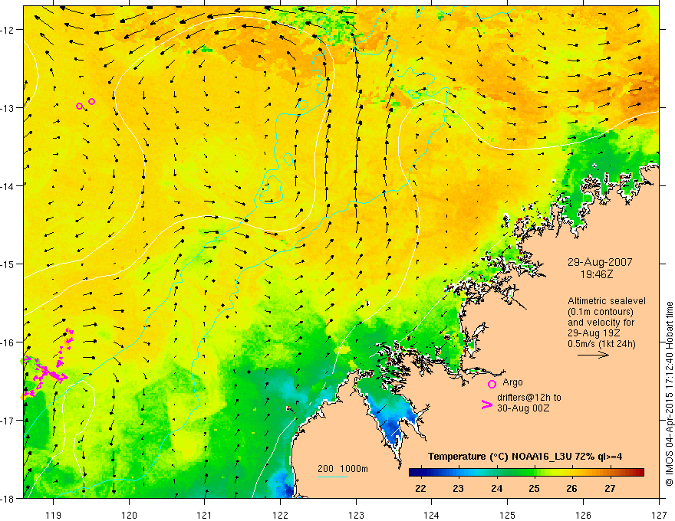Click longitude label 125

tap(508, 515)
